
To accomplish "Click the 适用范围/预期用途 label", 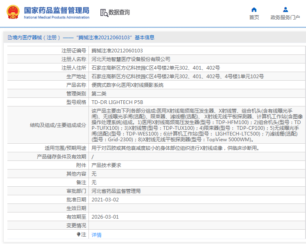I will point(66,148).
